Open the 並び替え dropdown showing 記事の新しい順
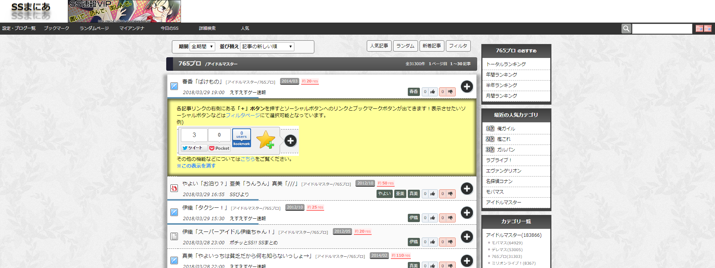Image resolution: width=715 pixels, height=268 pixels. (x=267, y=47)
